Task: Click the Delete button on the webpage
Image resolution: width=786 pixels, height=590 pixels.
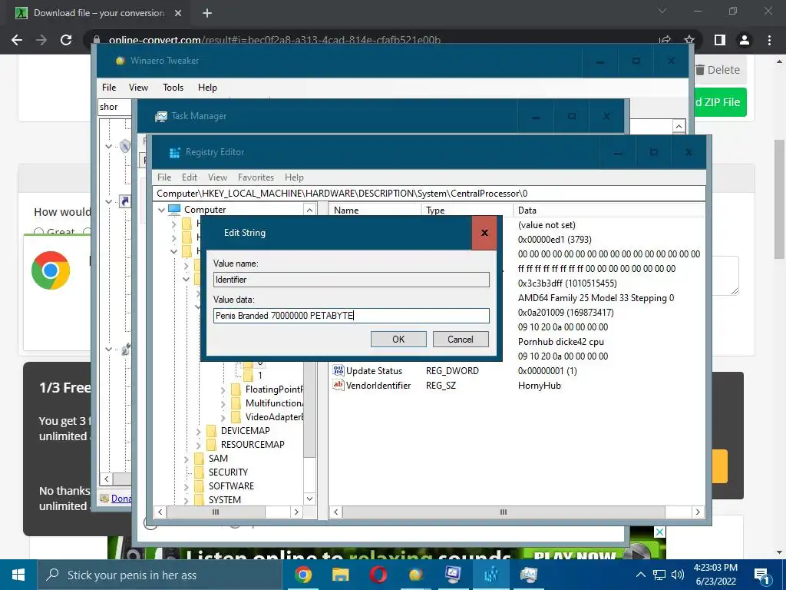Action: pos(718,70)
